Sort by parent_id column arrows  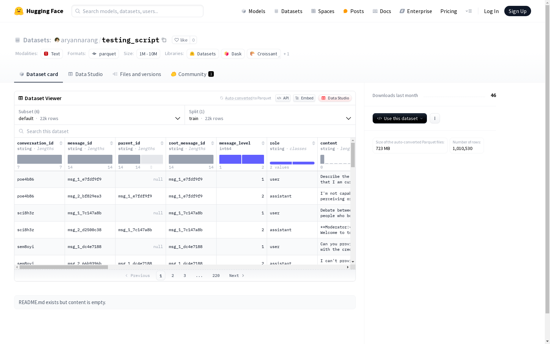tap(162, 143)
